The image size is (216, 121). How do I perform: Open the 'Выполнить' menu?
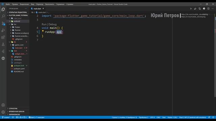coord(50,4)
